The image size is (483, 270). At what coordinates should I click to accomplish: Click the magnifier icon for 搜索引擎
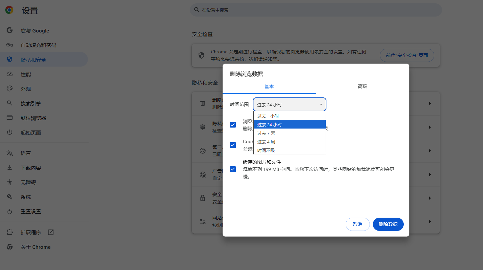[10, 103]
